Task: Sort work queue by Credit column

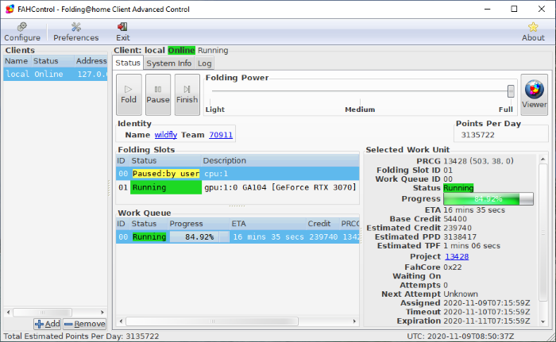Action: click(x=322, y=224)
